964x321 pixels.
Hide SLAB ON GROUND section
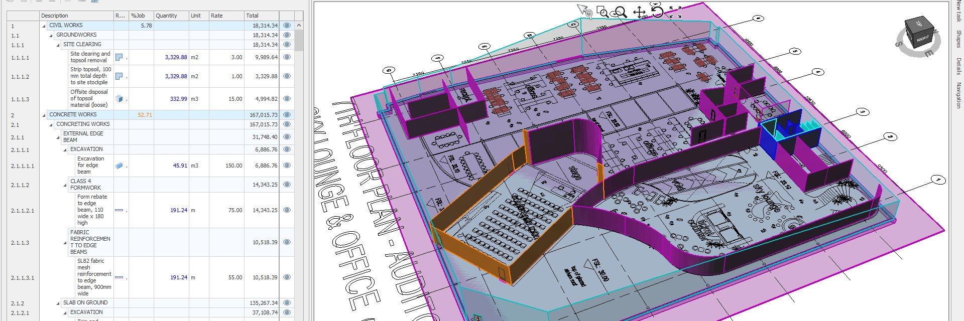tap(287, 303)
